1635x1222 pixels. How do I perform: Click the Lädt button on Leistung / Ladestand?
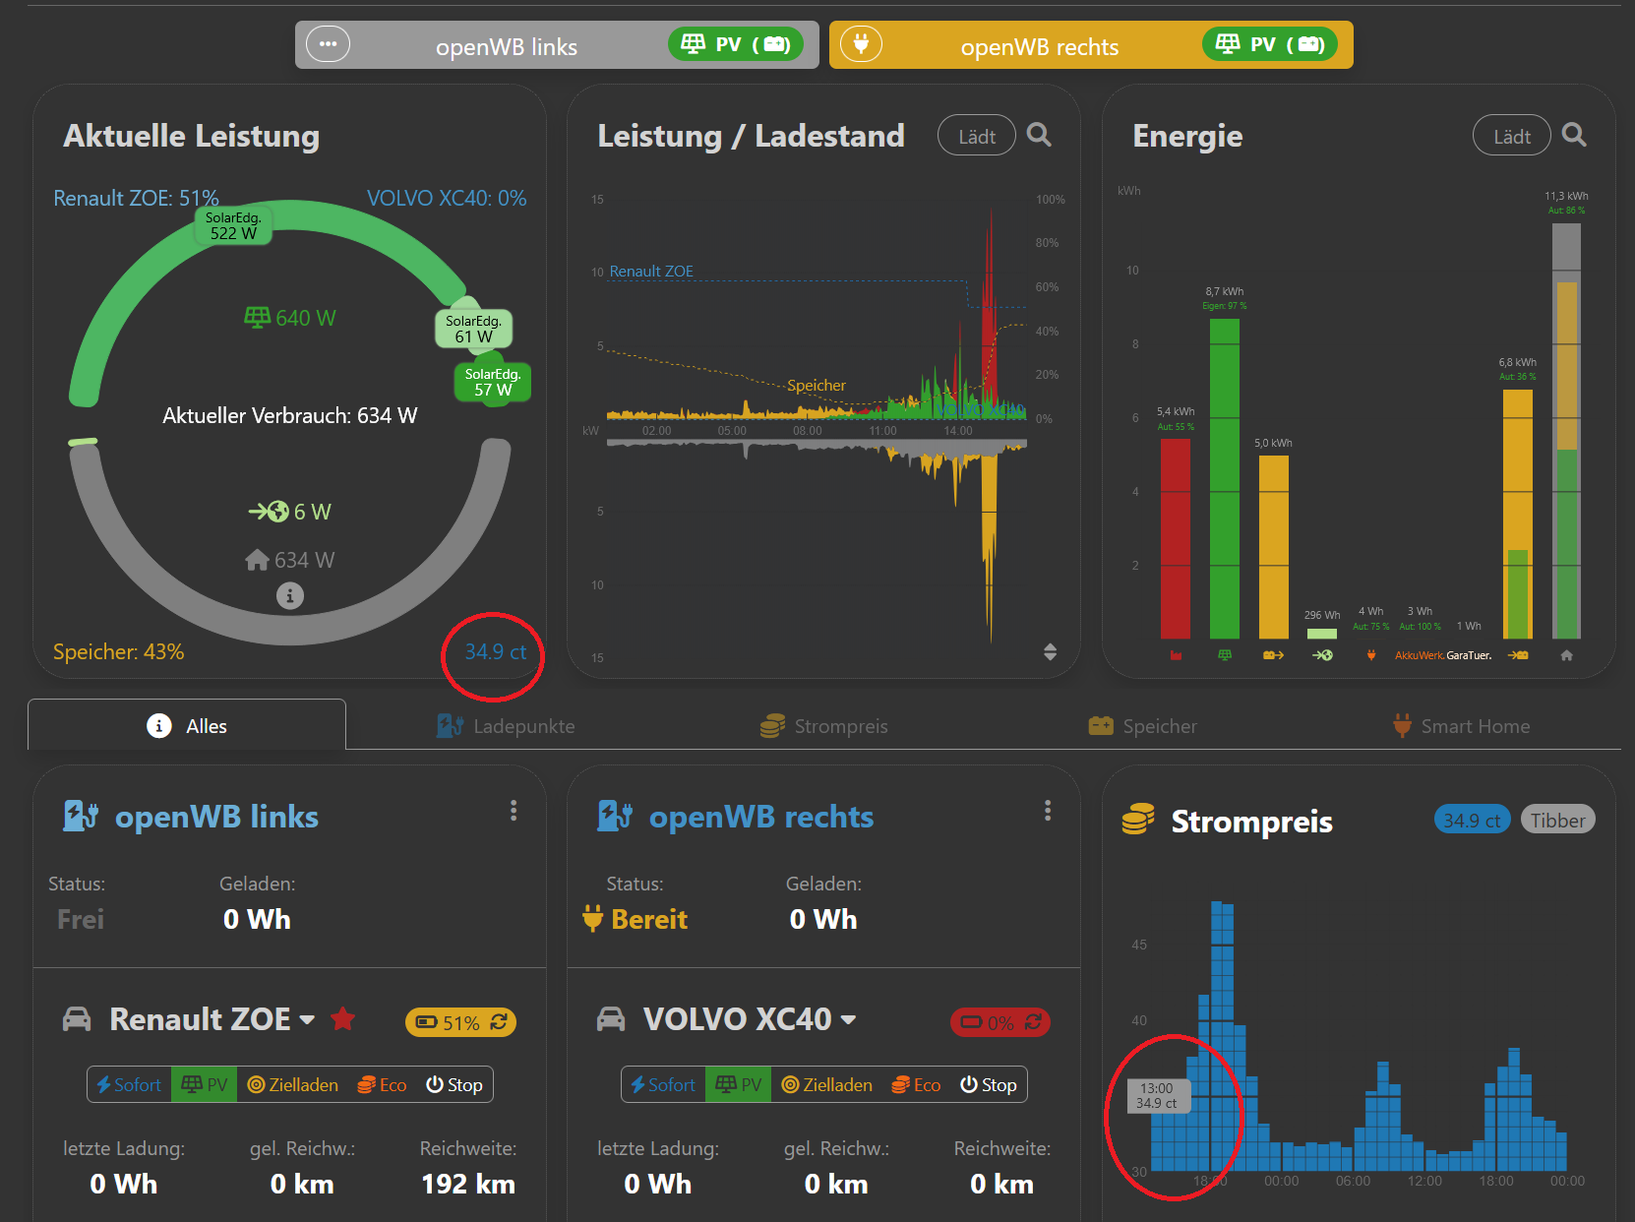tap(976, 135)
